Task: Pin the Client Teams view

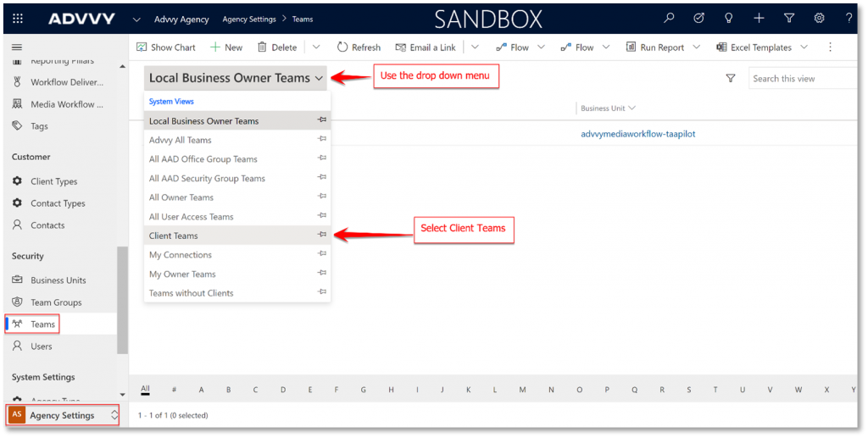Action: click(x=321, y=236)
